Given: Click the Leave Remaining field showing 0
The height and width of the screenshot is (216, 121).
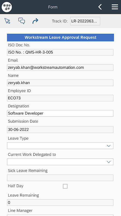Looking at the screenshot, I should [60, 202].
